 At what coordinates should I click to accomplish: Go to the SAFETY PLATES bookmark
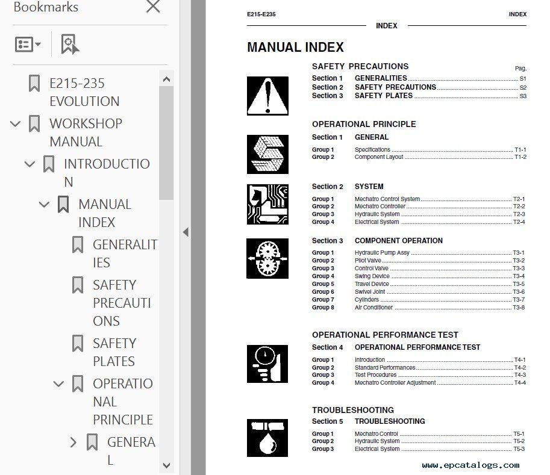coord(114,352)
